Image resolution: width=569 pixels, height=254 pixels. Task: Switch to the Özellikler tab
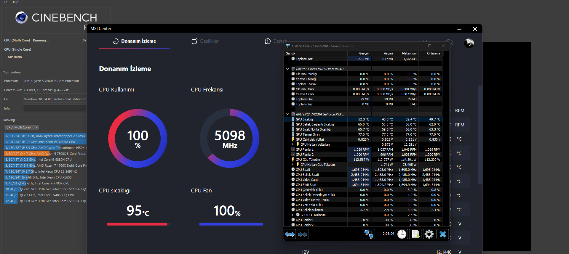coord(205,41)
